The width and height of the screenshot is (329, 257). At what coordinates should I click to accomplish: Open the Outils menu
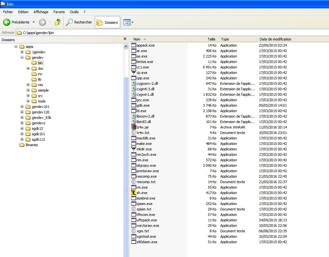(74, 12)
